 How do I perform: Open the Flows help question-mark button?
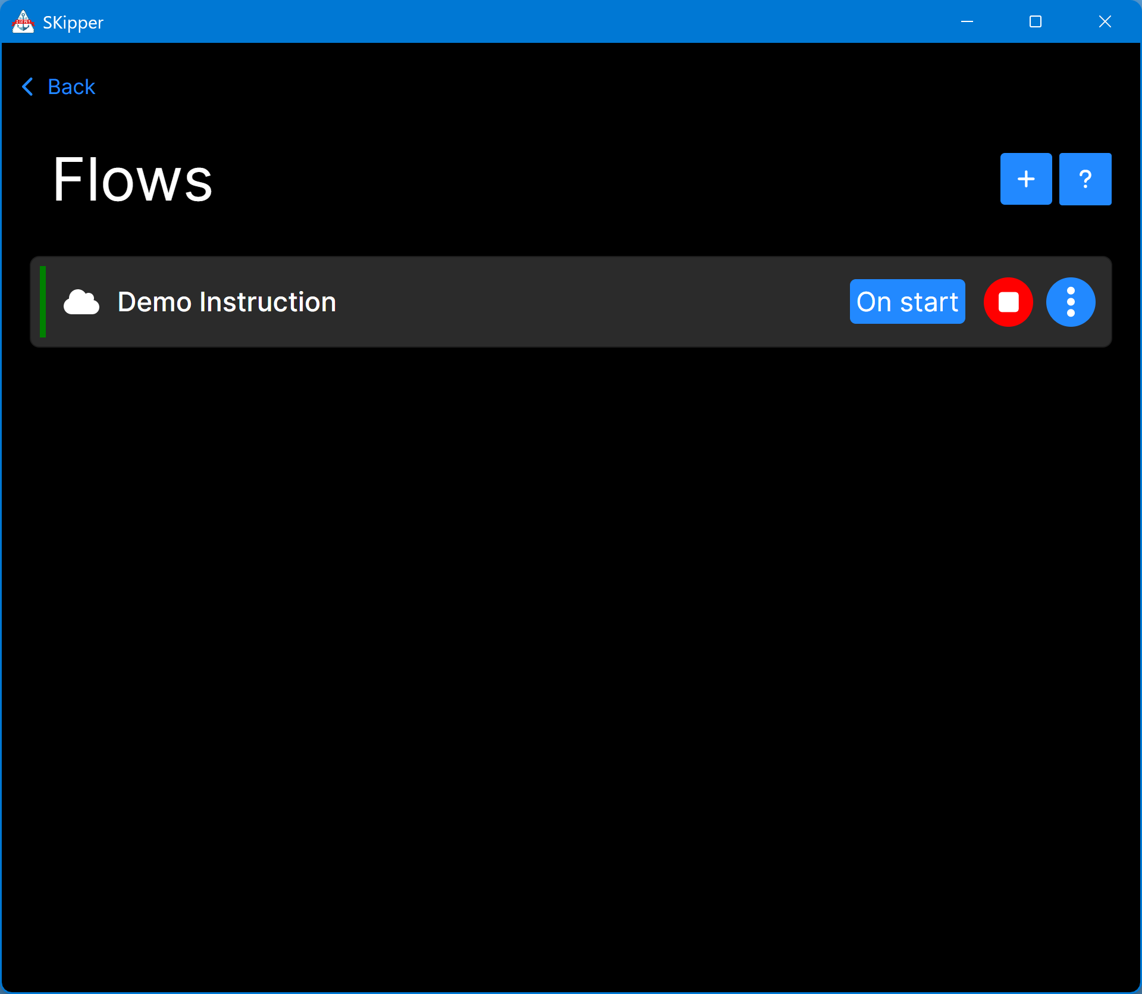pyautogui.click(x=1085, y=179)
